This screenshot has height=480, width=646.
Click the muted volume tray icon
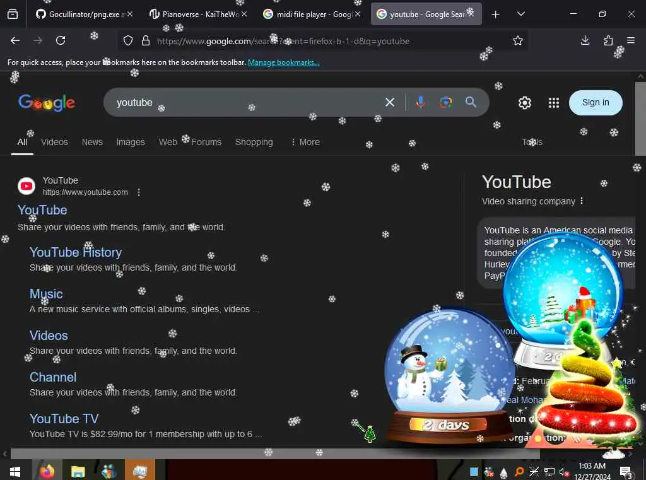click(563, 472)
